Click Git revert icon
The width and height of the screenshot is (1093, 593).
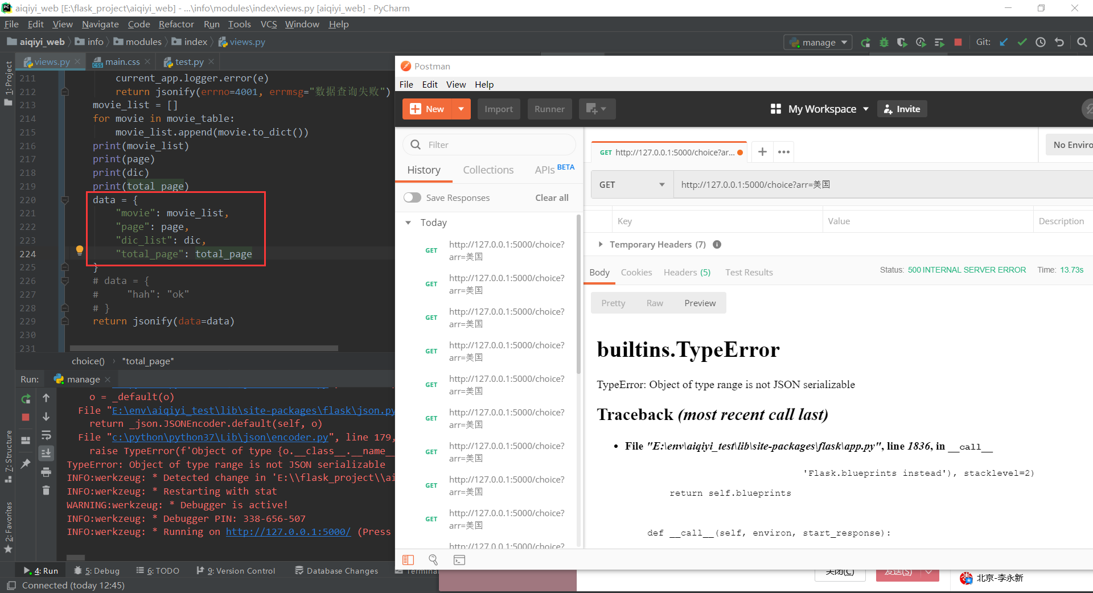(1059, 42)
